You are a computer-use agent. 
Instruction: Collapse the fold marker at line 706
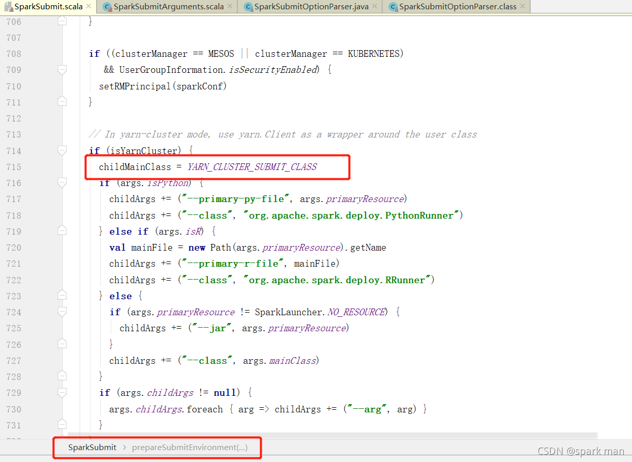pos(62,21)
